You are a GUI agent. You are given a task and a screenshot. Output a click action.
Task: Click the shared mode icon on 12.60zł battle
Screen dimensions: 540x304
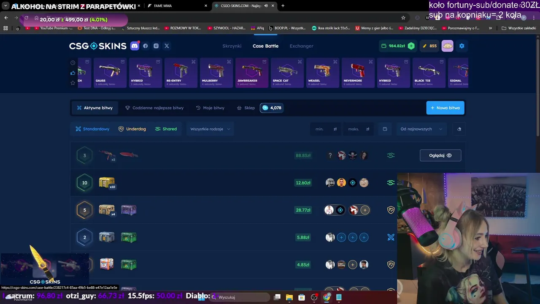point(391,183)
